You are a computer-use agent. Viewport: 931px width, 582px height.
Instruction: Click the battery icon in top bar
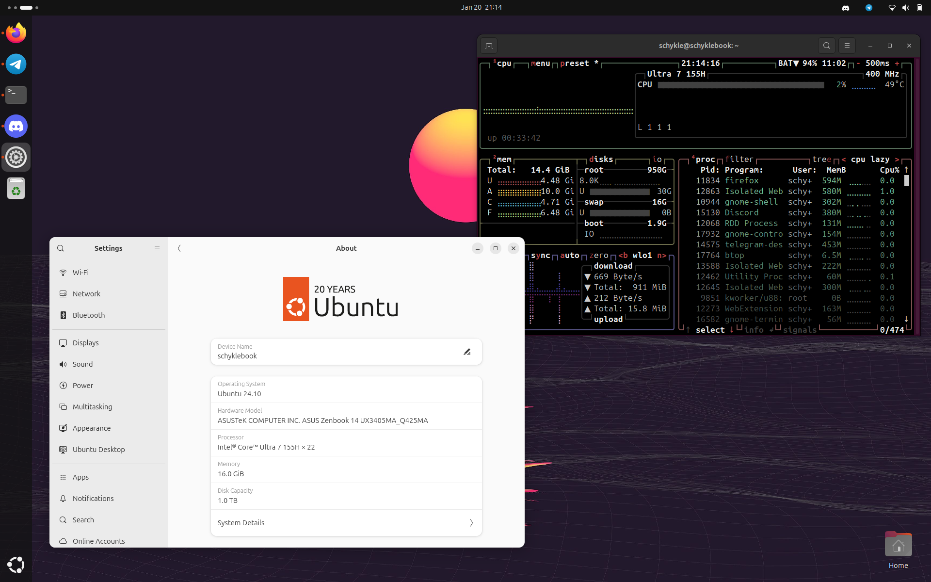point(919,8)
